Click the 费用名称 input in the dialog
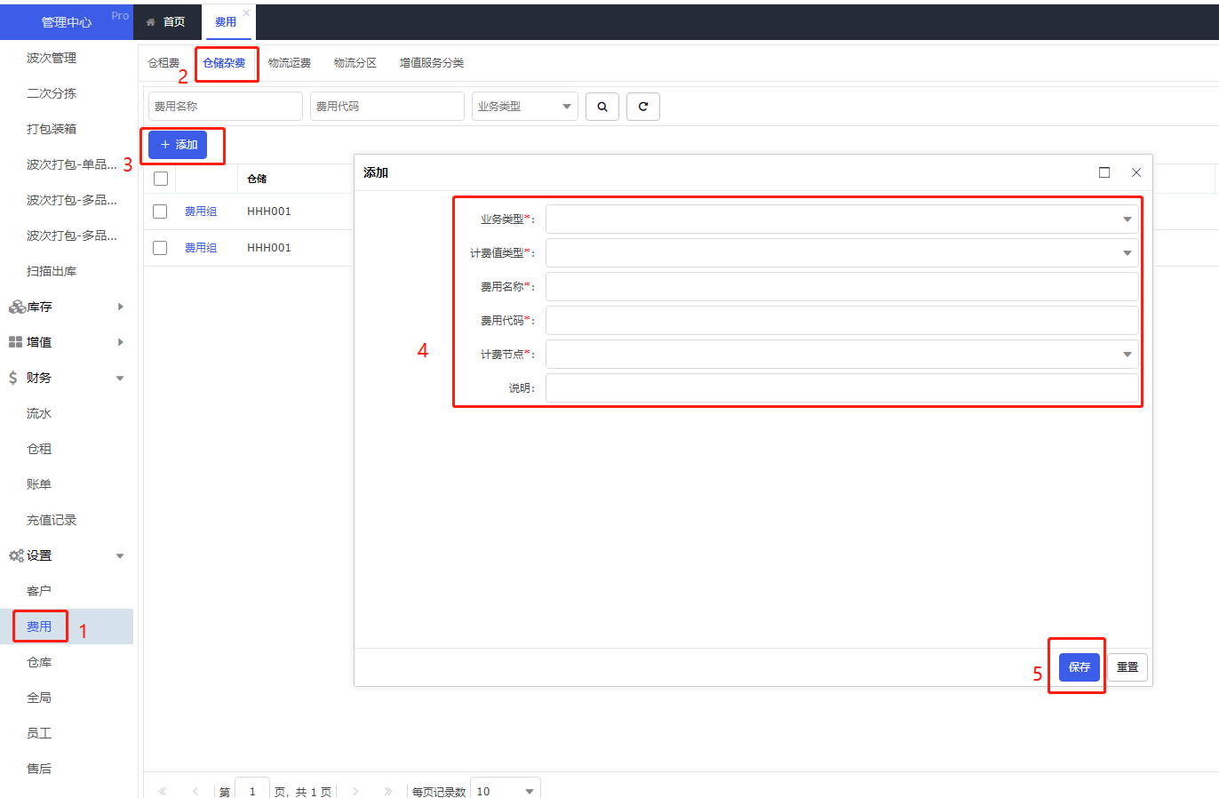The width and height of the screenshot is (1219, 798). click(x=842, y=287)
